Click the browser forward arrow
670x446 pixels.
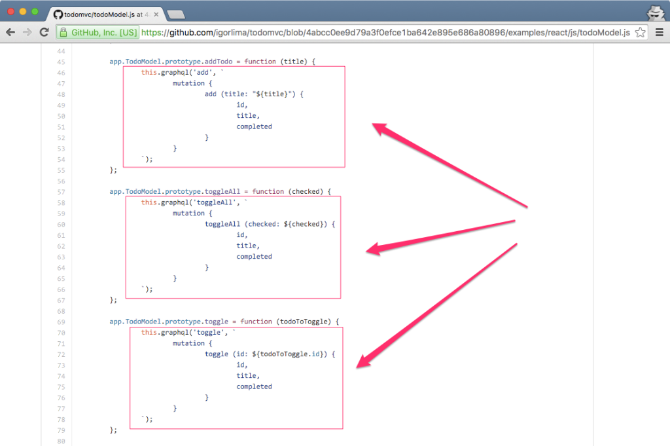(27, 32)
